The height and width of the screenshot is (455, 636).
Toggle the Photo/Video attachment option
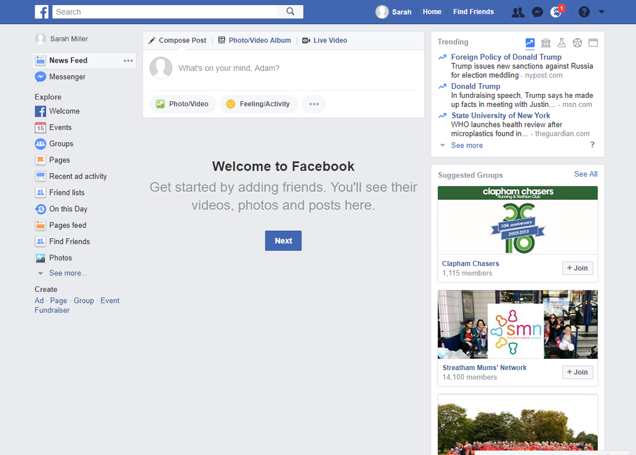(x=183, y=104)
